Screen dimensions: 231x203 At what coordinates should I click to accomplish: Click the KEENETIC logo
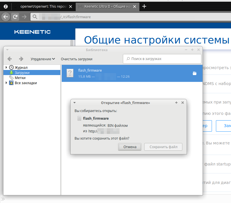click(x=32, y=32)
